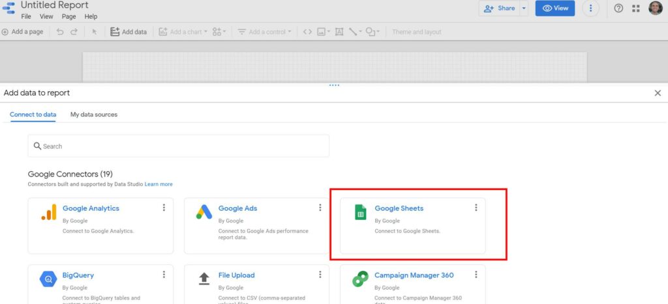Click the blue View button

554,8
